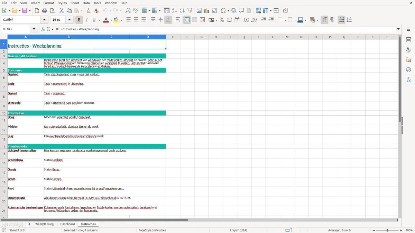Click the Function Wizard fx icon
The width and height of the screenshot is (415, 233).
click(x=43, y=29)
